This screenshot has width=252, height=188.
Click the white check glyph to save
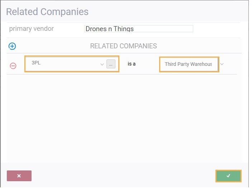[x=228, y=176]
